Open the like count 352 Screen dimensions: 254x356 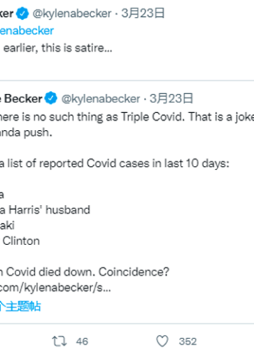(188, 341)
